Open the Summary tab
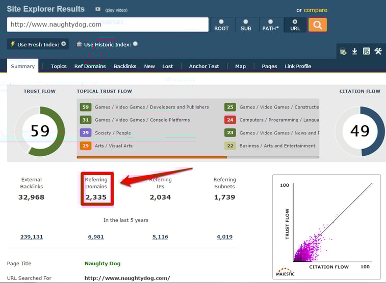The width and height of the screenshot is (386, 283). pyautogui.click(x=22, y=66)
